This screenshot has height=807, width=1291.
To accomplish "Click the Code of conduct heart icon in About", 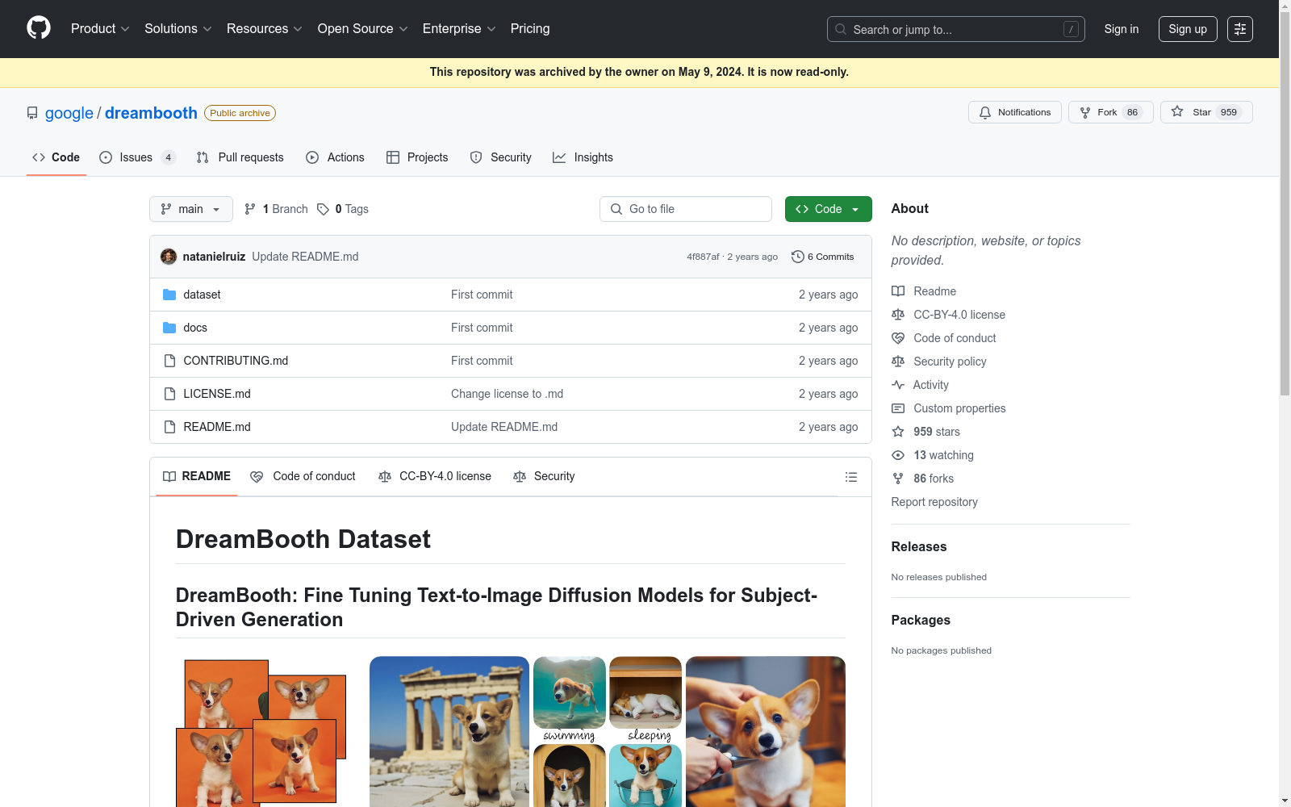I will point(898,338).
